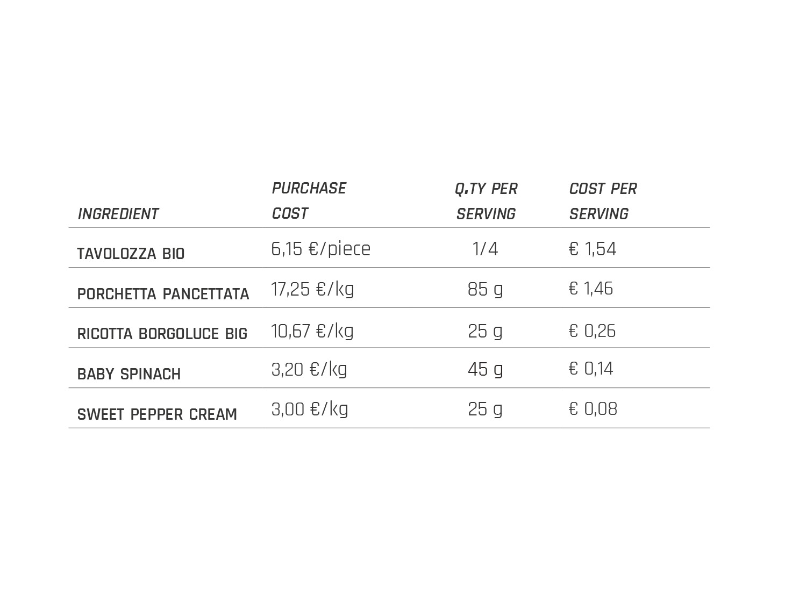Select the SWEET PEPPER CREAM ingredient name

tap(157, 414)
